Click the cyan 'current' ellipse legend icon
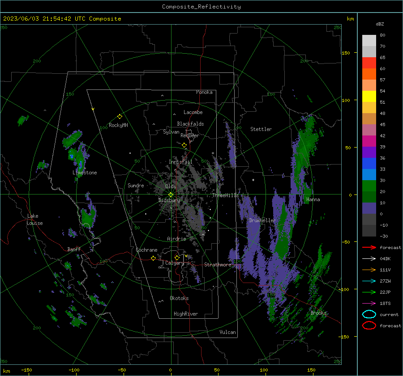403x376 pixels. (369, 314)
